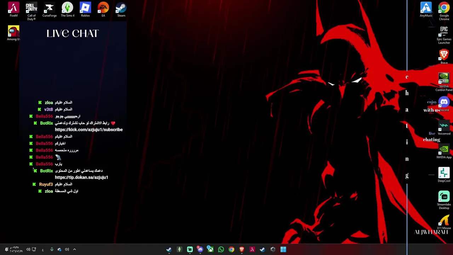Open the leftmost Steam taskbar icon
453x255 pixels.
coord(169,249)
